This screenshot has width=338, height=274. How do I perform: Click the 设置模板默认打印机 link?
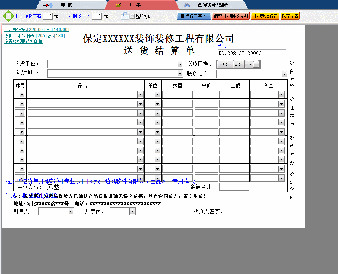(24, 41)
